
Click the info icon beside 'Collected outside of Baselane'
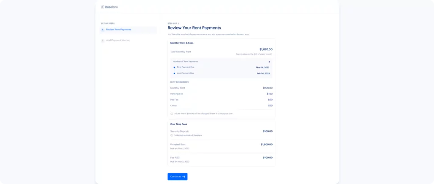click(172, 135)
